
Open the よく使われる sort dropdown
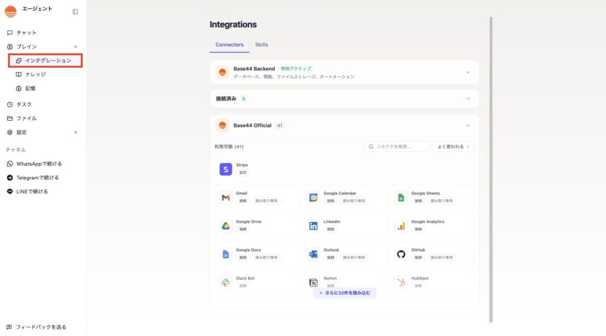point(454,146)
